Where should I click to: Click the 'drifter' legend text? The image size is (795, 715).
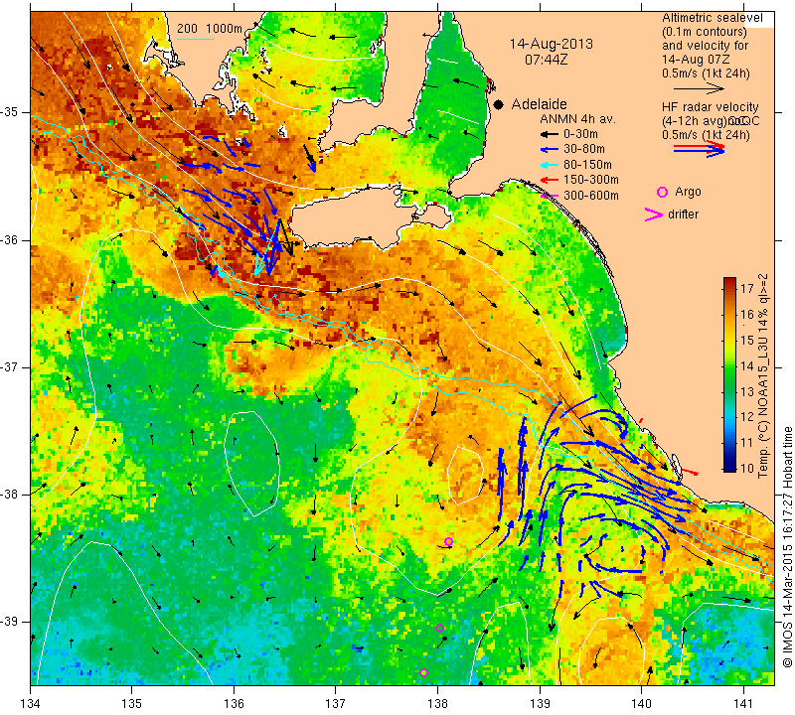coord(683,214)
